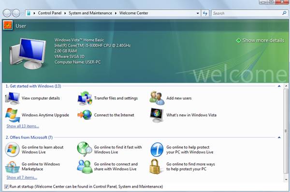Click the green arrow beside Show more details
Viewport: 290px width, 192px height.
[238, 40]
